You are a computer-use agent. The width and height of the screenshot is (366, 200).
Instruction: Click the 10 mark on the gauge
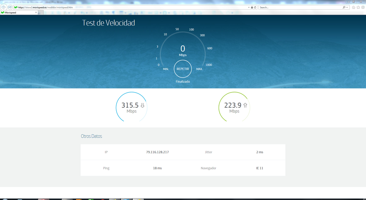pos(165,34)
